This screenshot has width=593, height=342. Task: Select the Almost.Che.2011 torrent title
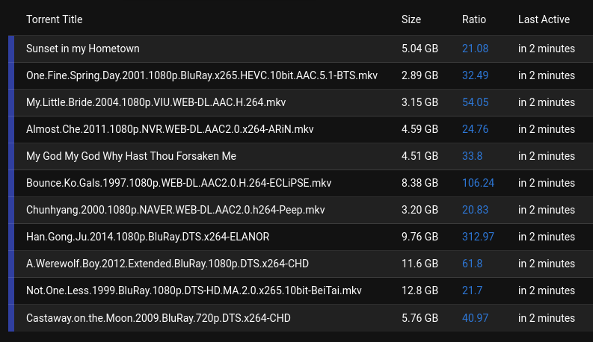coord(170,129)
